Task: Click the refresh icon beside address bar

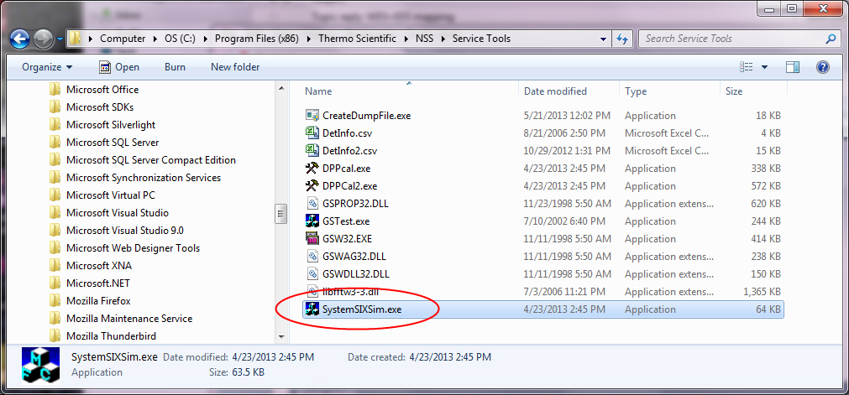Action: point(622,39)
